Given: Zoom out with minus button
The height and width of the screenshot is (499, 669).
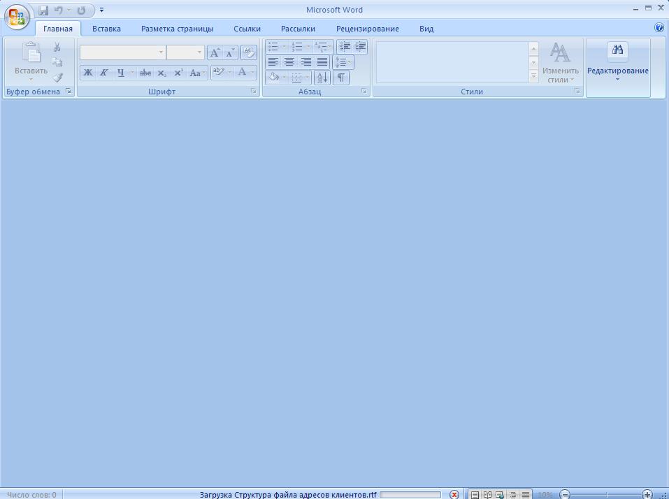Looking at the screenshot, I should (x=564, y=495).
